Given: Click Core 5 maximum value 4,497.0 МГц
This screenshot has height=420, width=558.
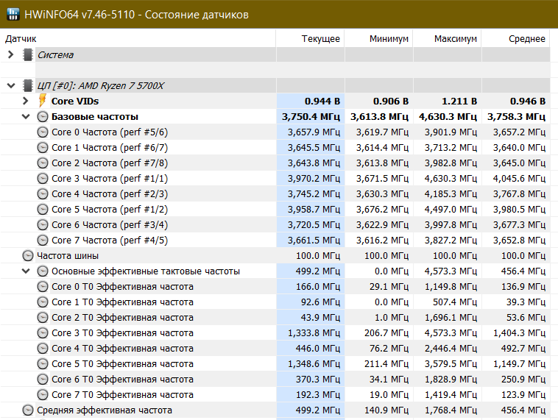Looking at the screenshot, I should [451, 210].
